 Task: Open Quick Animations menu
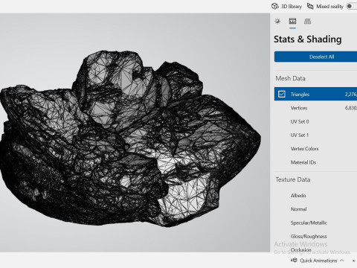coord(318,261)
